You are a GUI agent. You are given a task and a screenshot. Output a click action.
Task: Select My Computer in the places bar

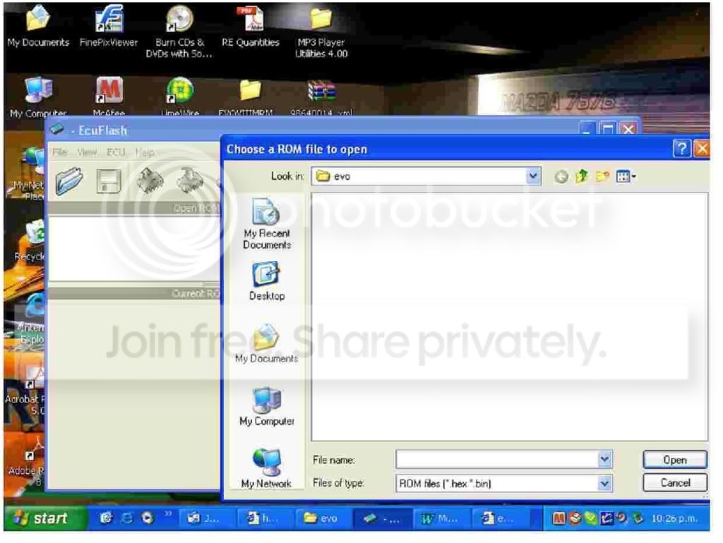pyautogui.click(x=267, y=406)
